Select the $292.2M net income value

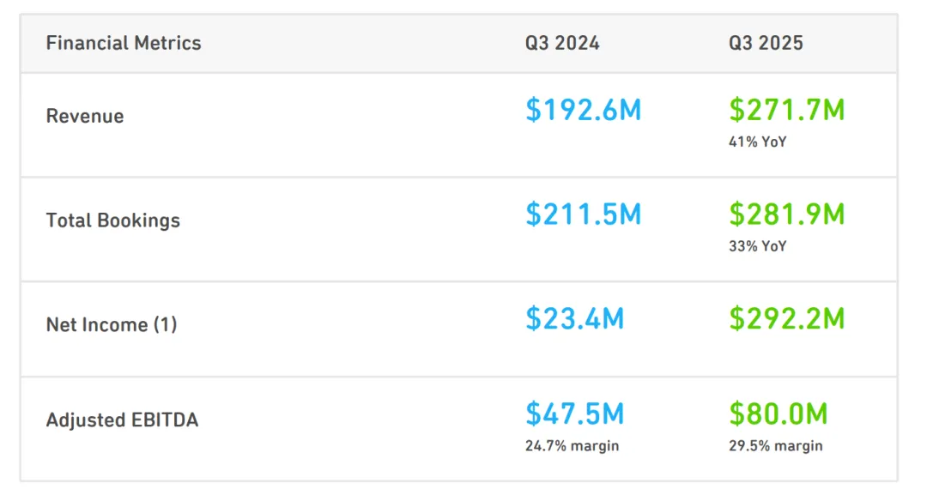click(786, 318)
